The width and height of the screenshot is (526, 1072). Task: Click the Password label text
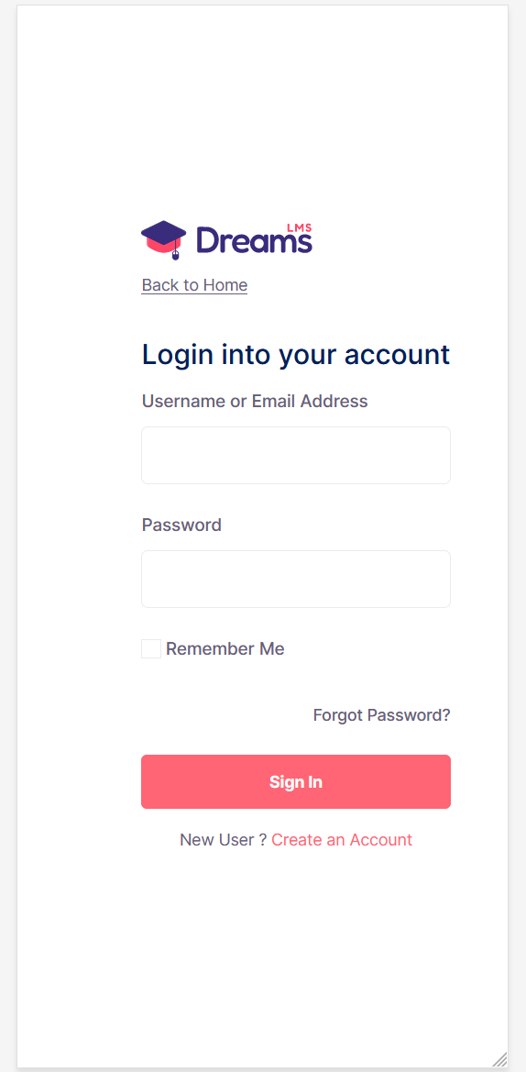pyautogui.click(x=181, y=525)
